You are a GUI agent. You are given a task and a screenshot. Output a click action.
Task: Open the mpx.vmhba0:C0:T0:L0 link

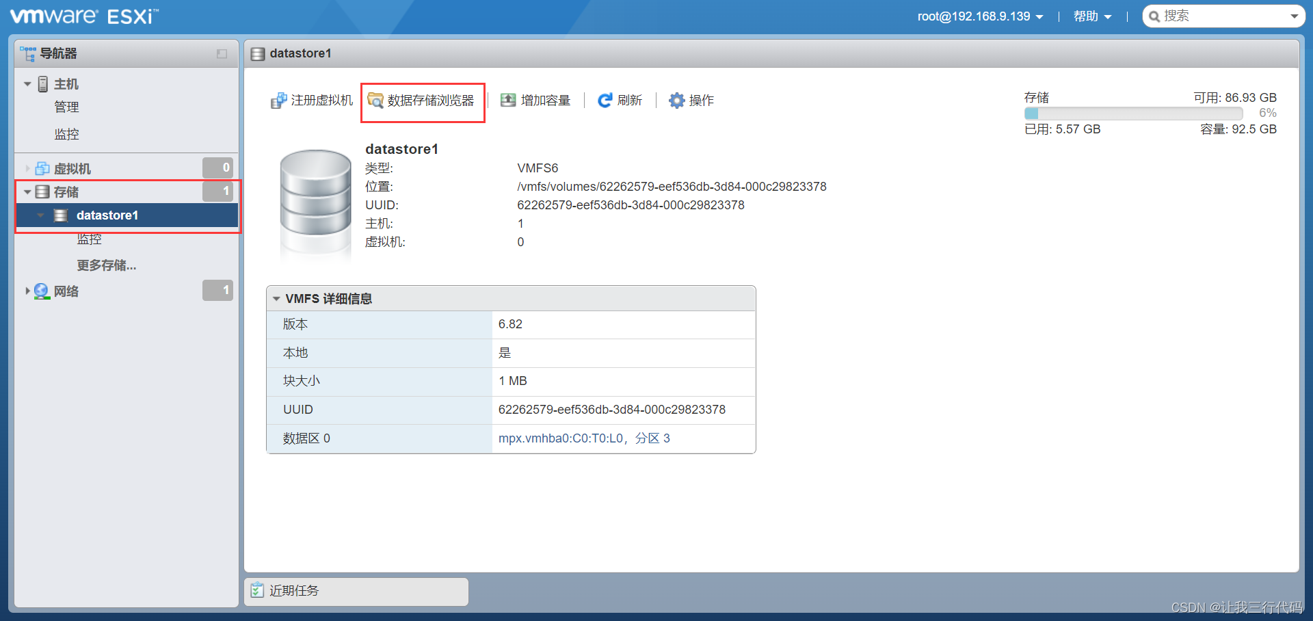point(561,438)
